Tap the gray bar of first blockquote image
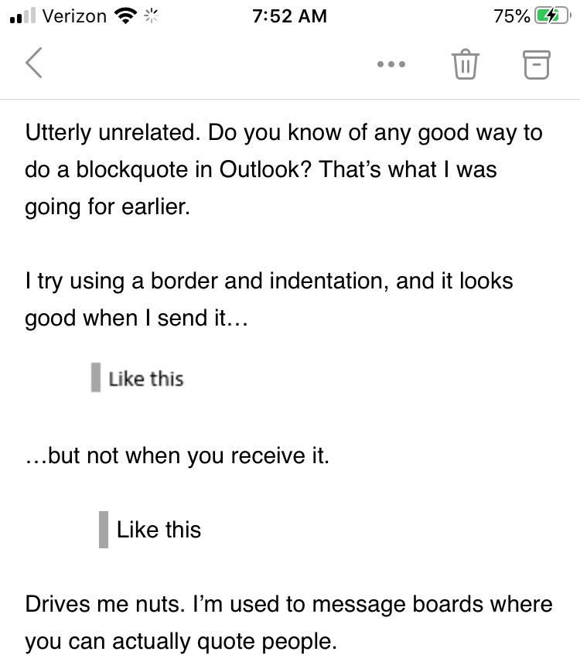 96,377
